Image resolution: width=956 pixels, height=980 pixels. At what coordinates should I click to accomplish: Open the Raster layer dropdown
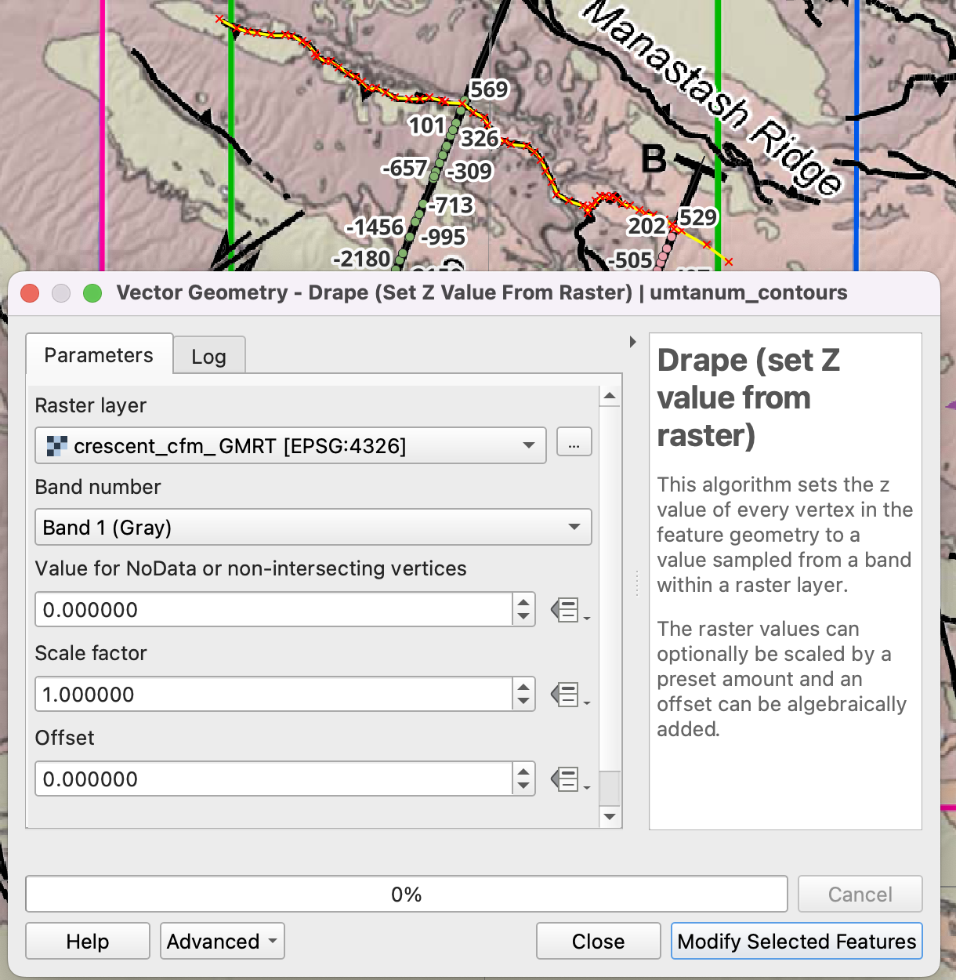pyautogui.click(x=291, y=446)
